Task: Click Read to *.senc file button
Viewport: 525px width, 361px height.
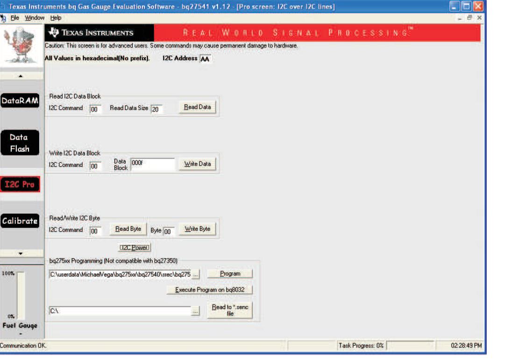Action: (230, 310)
